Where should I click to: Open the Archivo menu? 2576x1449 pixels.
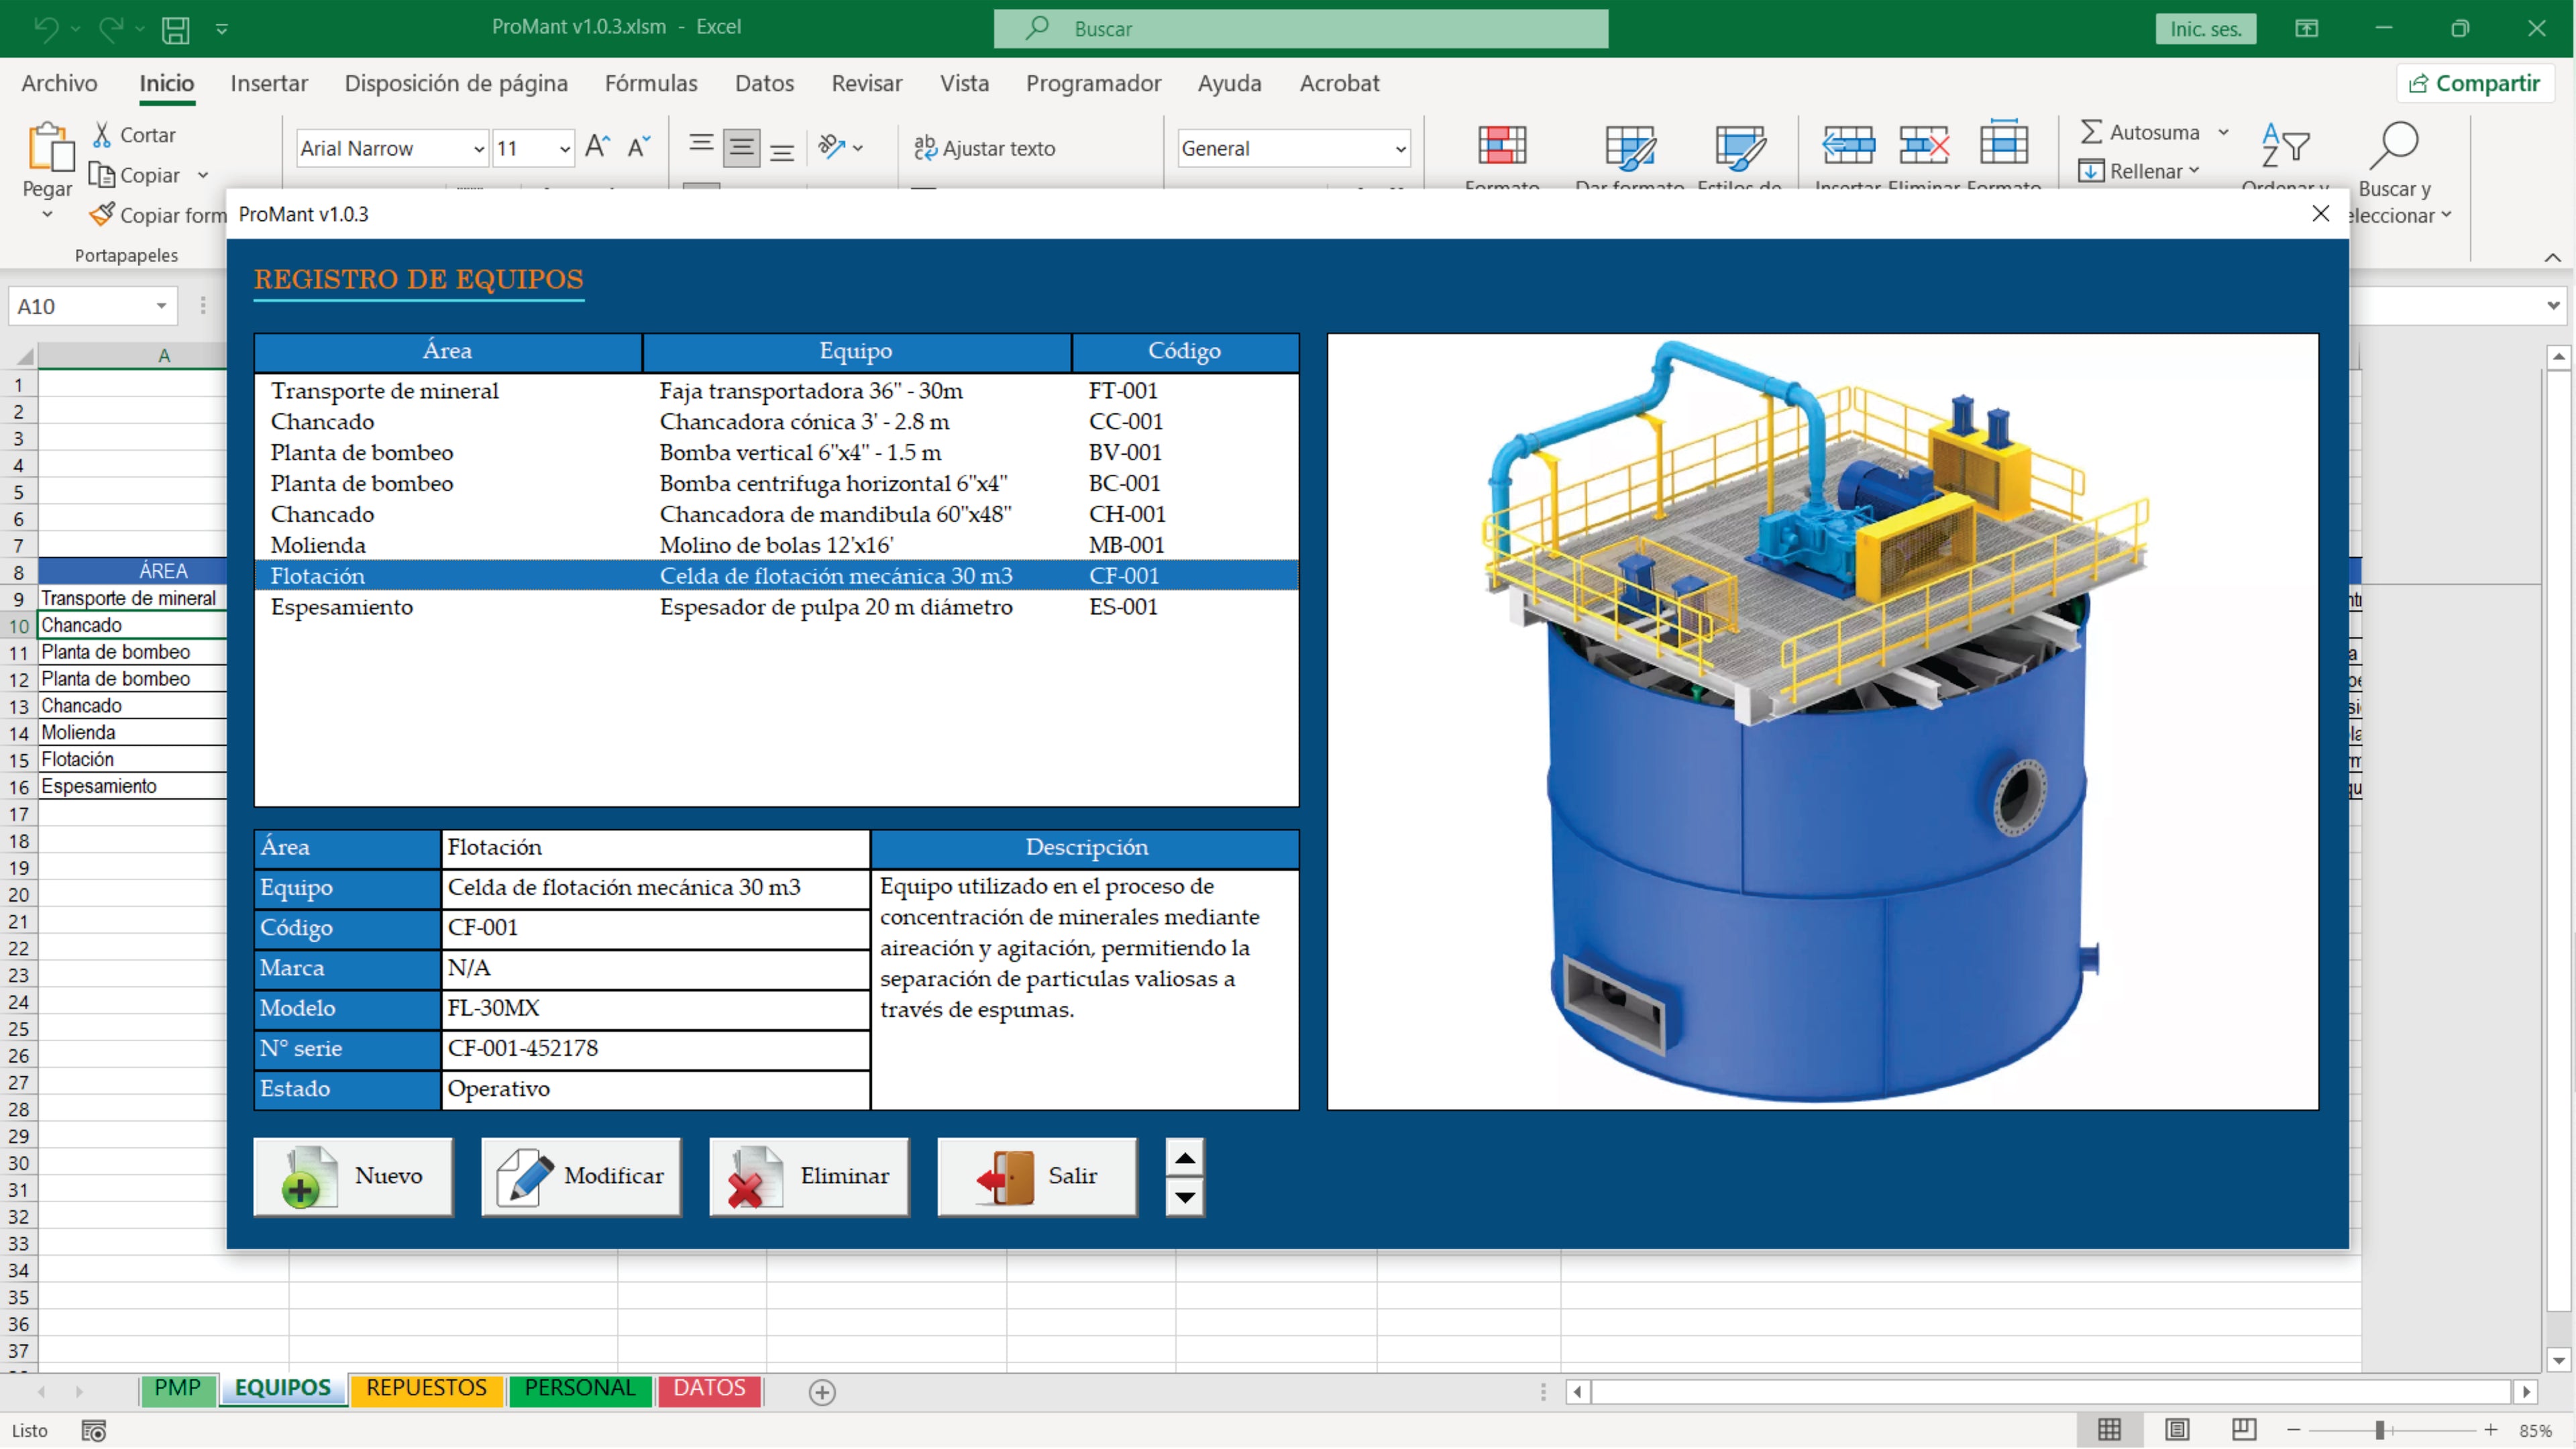pos(59,83)
